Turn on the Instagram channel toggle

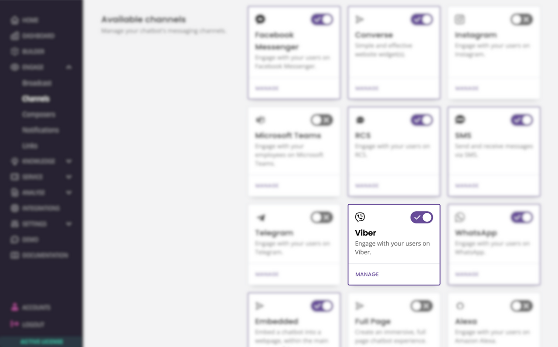pos(522,19)
